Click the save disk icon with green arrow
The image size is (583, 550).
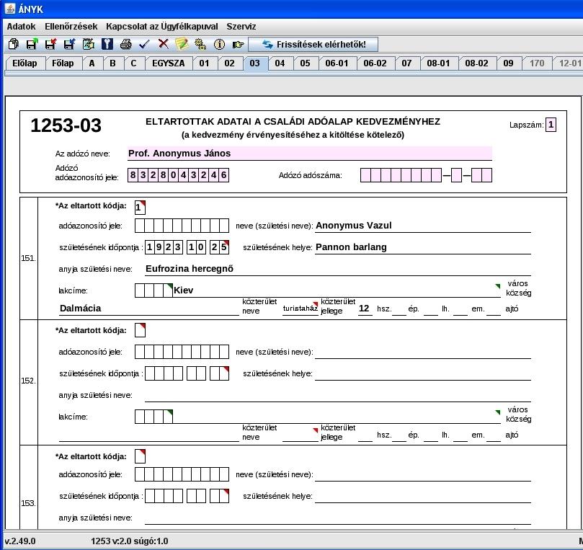pyautogui.click(x=32, y=44)
